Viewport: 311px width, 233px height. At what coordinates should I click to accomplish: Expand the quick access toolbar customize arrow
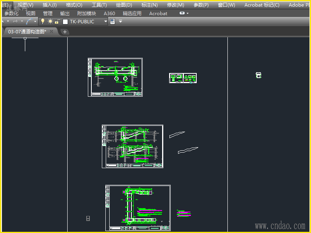(121, 21)
